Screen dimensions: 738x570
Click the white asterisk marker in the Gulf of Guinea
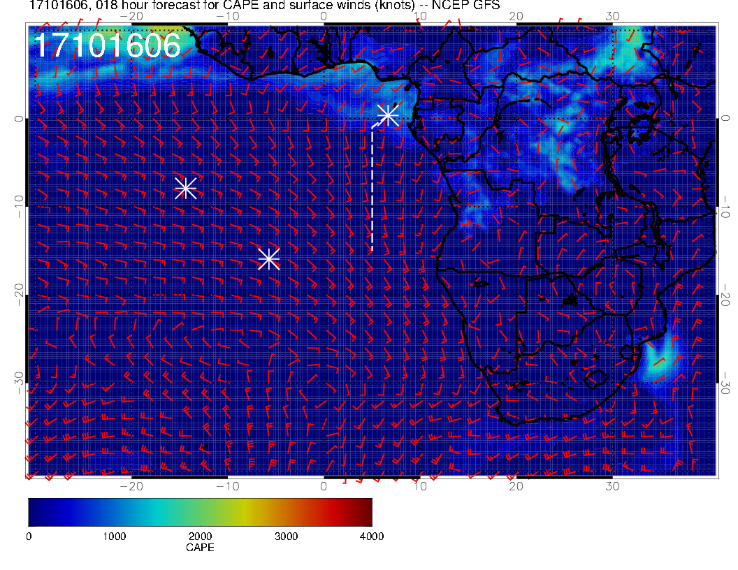click(x=389, y=115)
